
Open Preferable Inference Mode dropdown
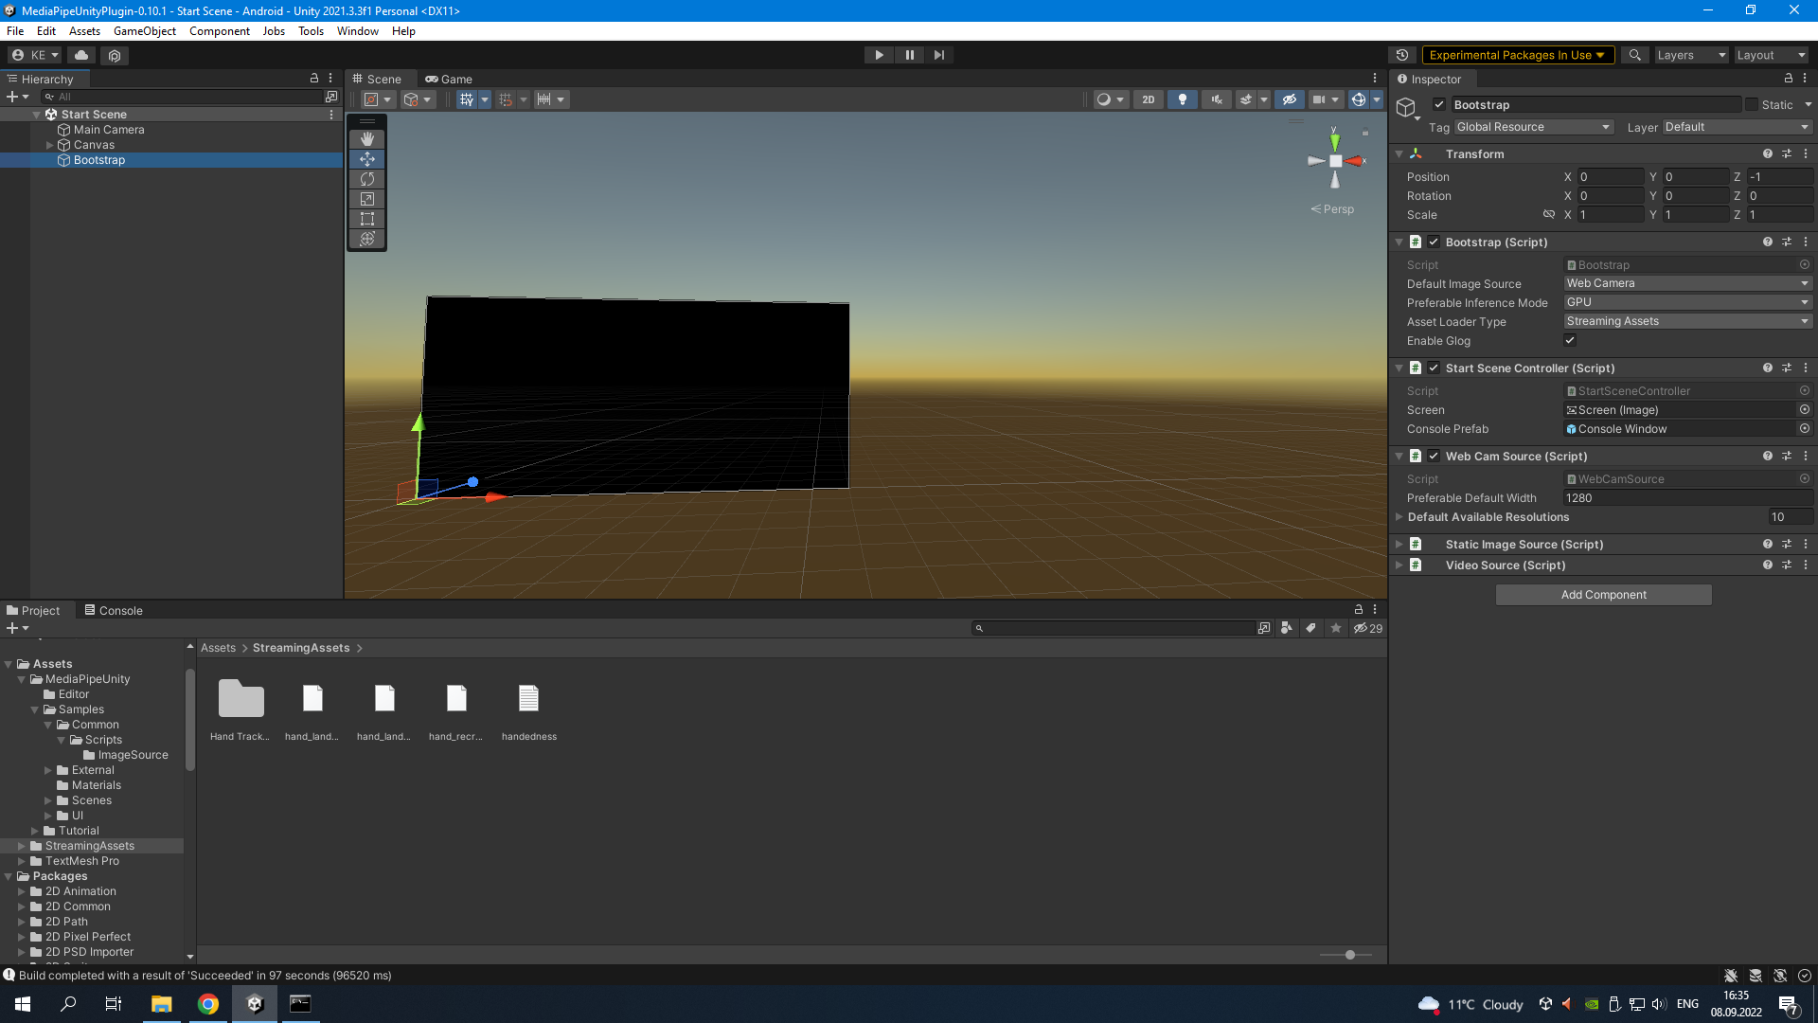tap(1686, 302)
